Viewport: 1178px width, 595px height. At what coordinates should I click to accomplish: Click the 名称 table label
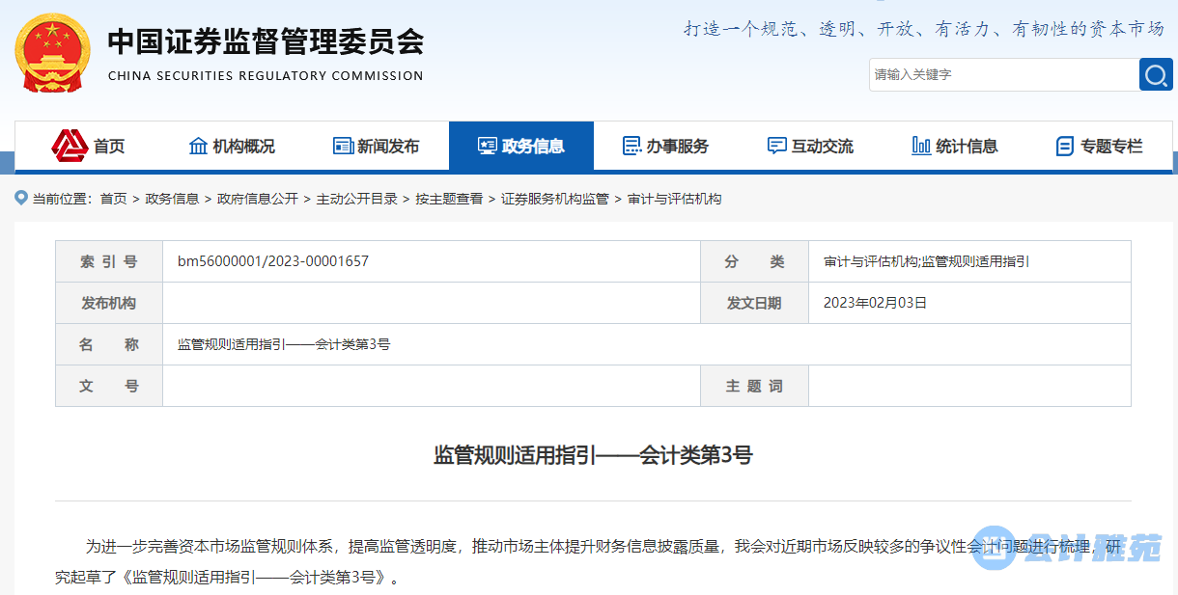[x=109, y=344]
